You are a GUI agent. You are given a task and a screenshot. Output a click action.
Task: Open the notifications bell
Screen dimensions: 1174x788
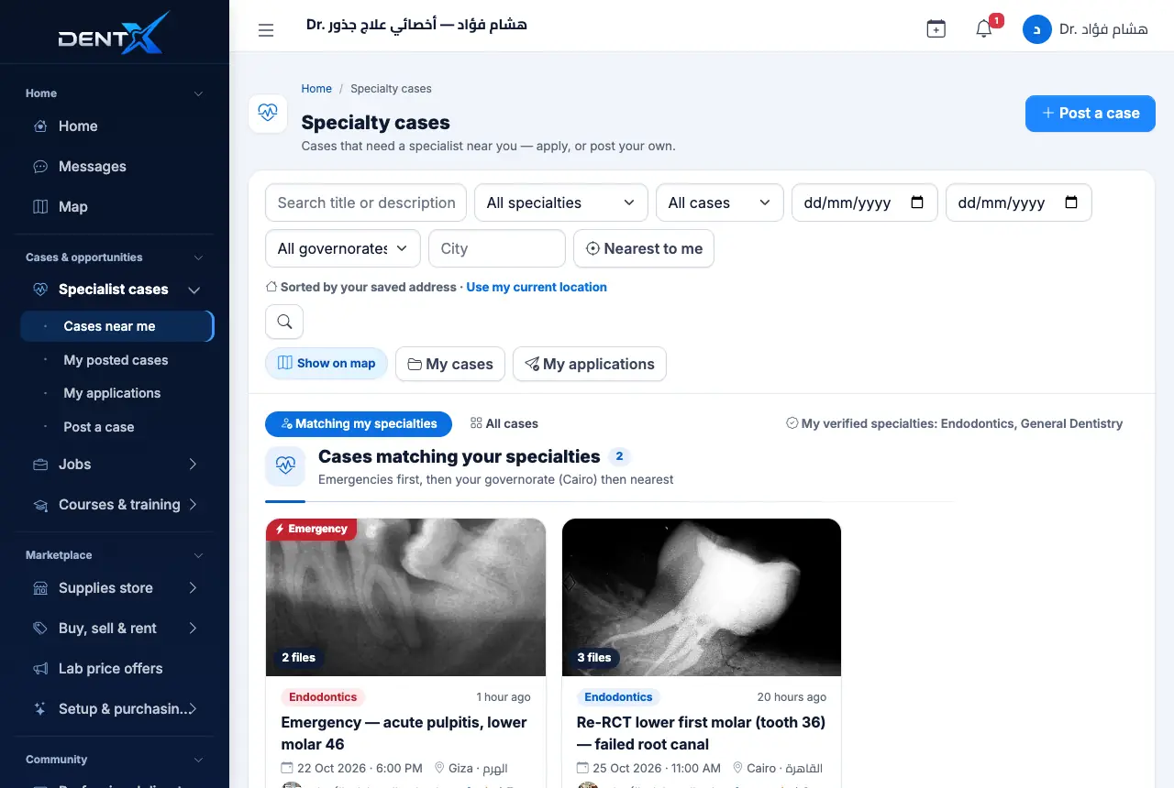coord(984,29)
